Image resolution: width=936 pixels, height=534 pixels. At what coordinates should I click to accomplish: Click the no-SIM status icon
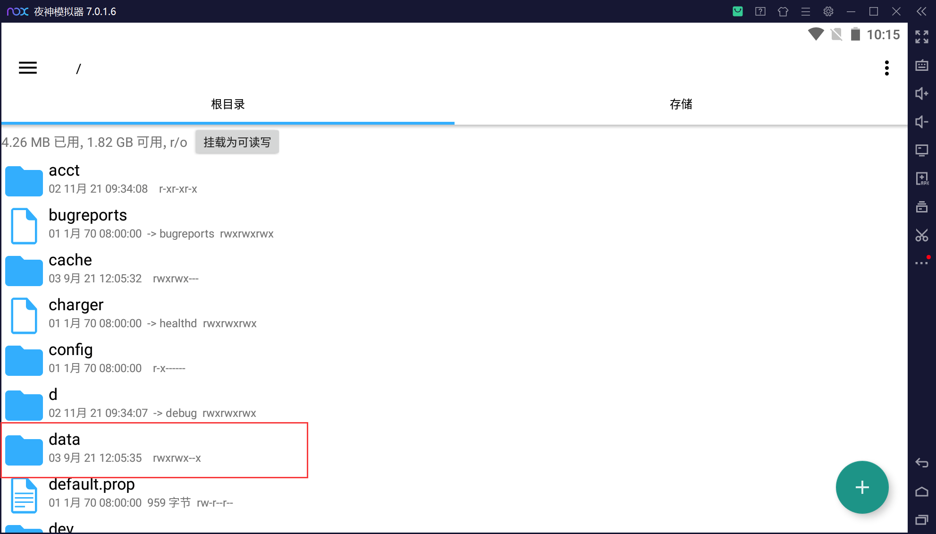836,34
